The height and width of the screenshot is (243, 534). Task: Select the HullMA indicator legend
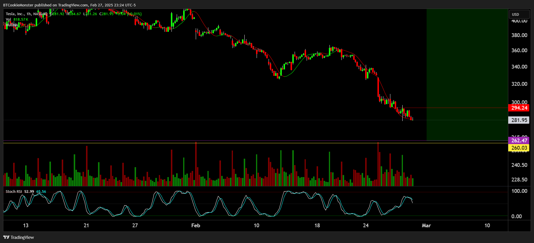12,25
